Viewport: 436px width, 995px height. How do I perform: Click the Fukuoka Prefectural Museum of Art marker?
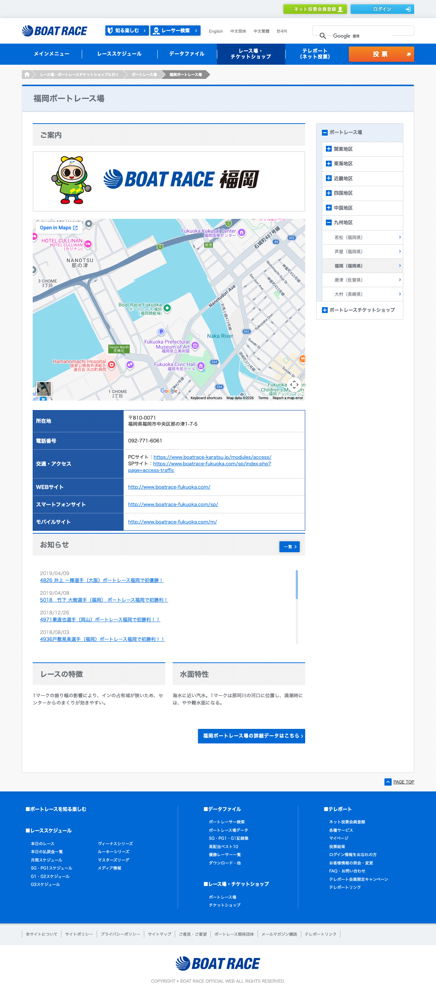[195, 346]
